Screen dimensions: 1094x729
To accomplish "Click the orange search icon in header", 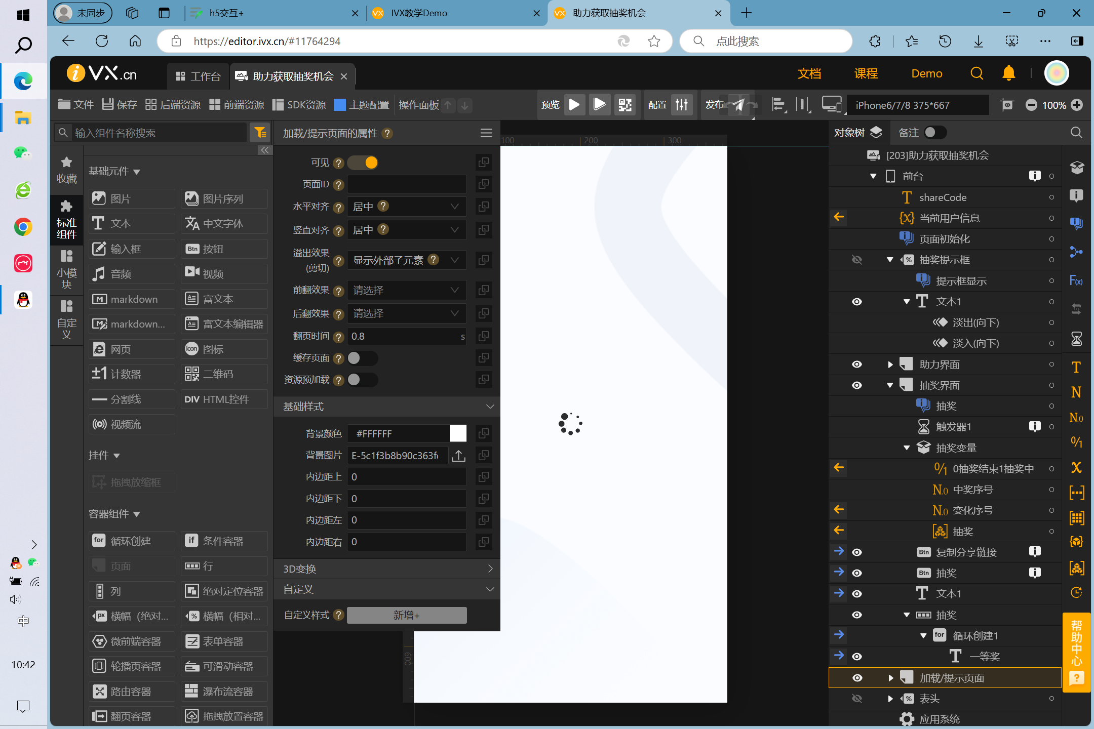I will pos(976,74).
